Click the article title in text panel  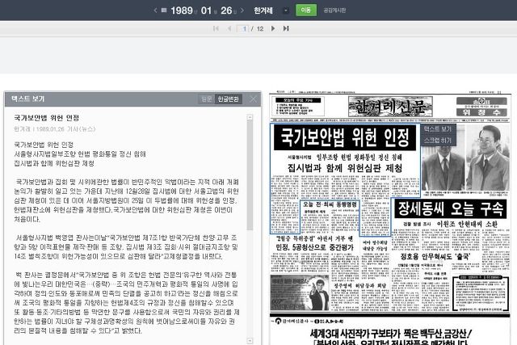pyautogui.click(x=47, y=118)
